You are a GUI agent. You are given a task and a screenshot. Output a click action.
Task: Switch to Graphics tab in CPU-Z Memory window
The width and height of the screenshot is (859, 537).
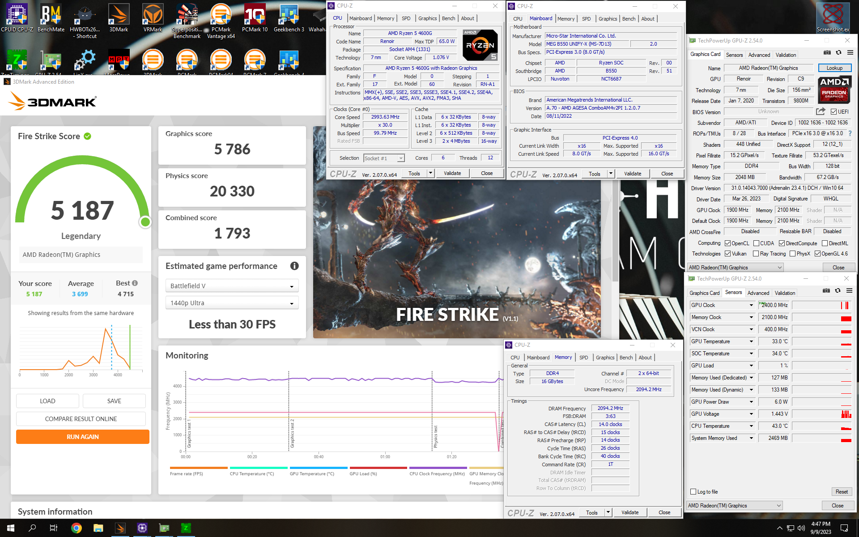point(605,358)
